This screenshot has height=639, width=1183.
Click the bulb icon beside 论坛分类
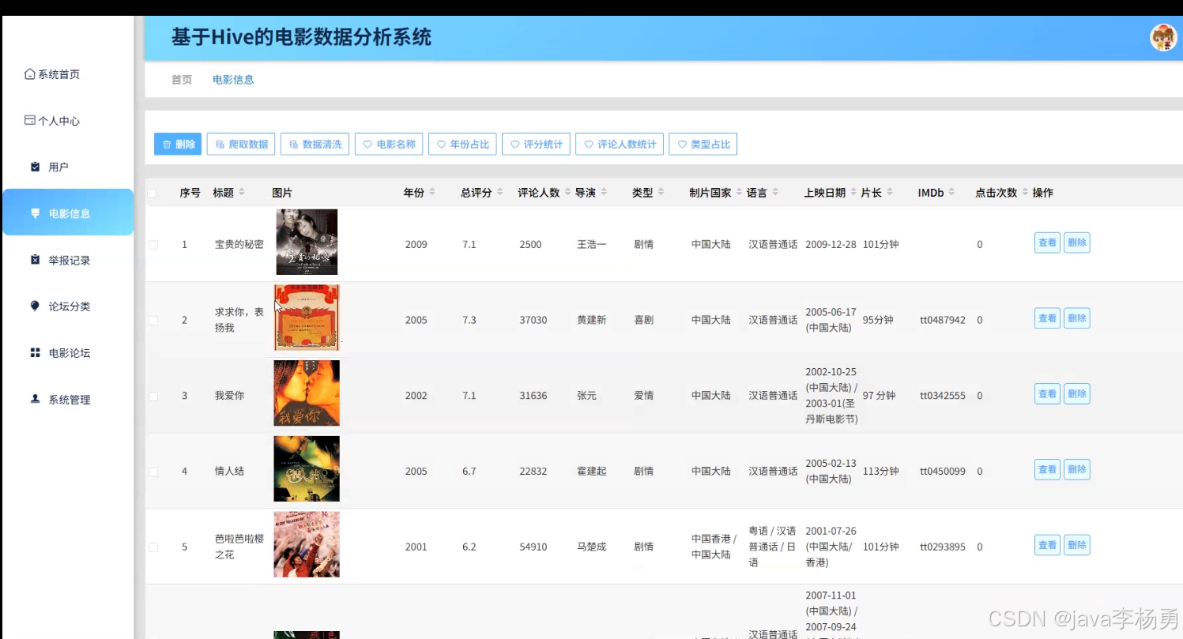click(x=35, y=306)
